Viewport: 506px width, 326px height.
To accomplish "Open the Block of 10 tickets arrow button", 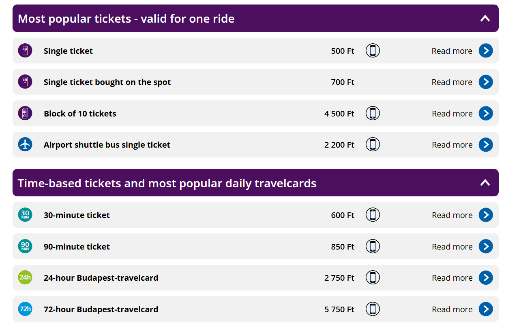I will click(485, 113).
